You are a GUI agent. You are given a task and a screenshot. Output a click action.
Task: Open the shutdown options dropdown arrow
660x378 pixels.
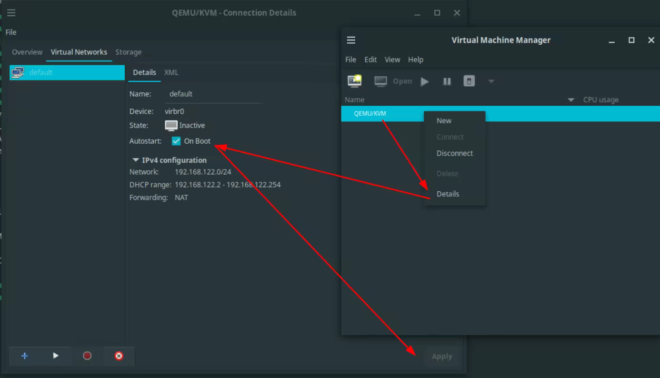(491, 81)
